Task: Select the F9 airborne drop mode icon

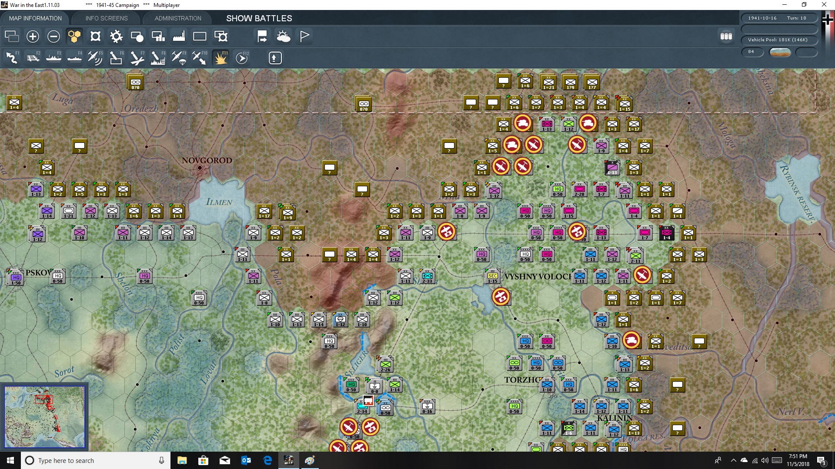Action: coord(178,58)
